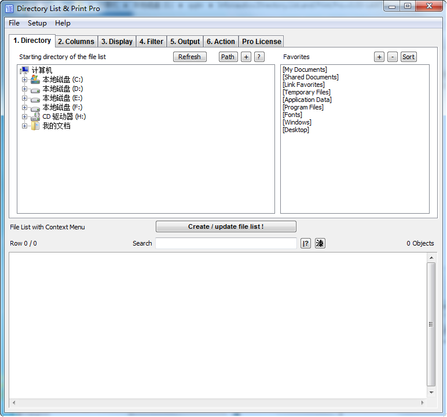This screenshot has width=447, height=417.
Task: Select [Program Files] in Favorites
Action: [303, 107]
